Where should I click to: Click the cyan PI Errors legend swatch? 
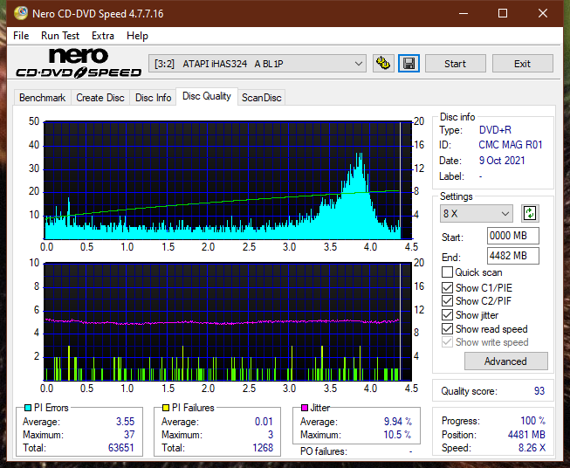point(28,408)
